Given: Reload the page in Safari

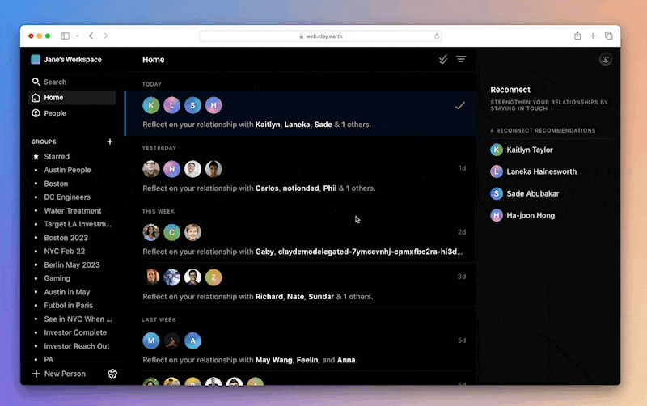Looking at the screenshot, I should coord(437,36).
